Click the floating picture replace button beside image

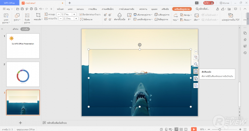click(x=196, y=78)
